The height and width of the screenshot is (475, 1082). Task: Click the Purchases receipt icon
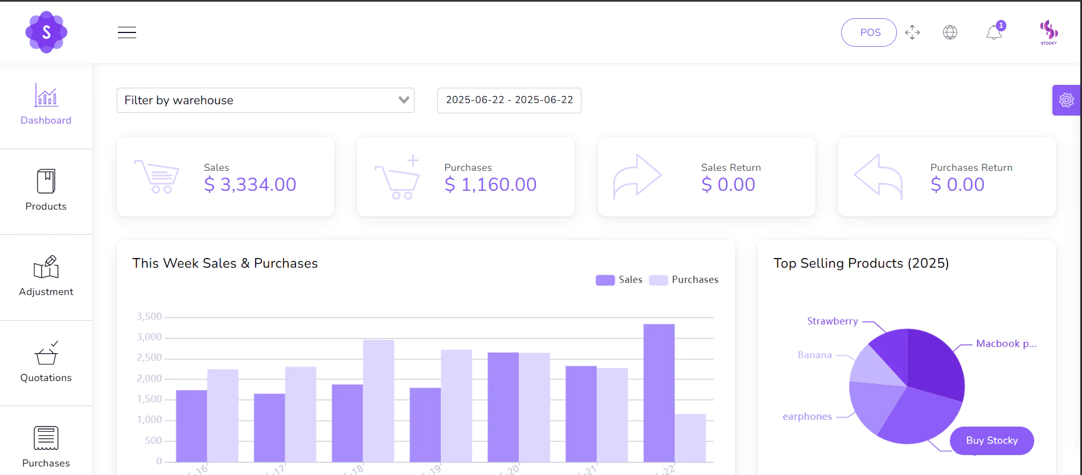[x=46, y=438]
